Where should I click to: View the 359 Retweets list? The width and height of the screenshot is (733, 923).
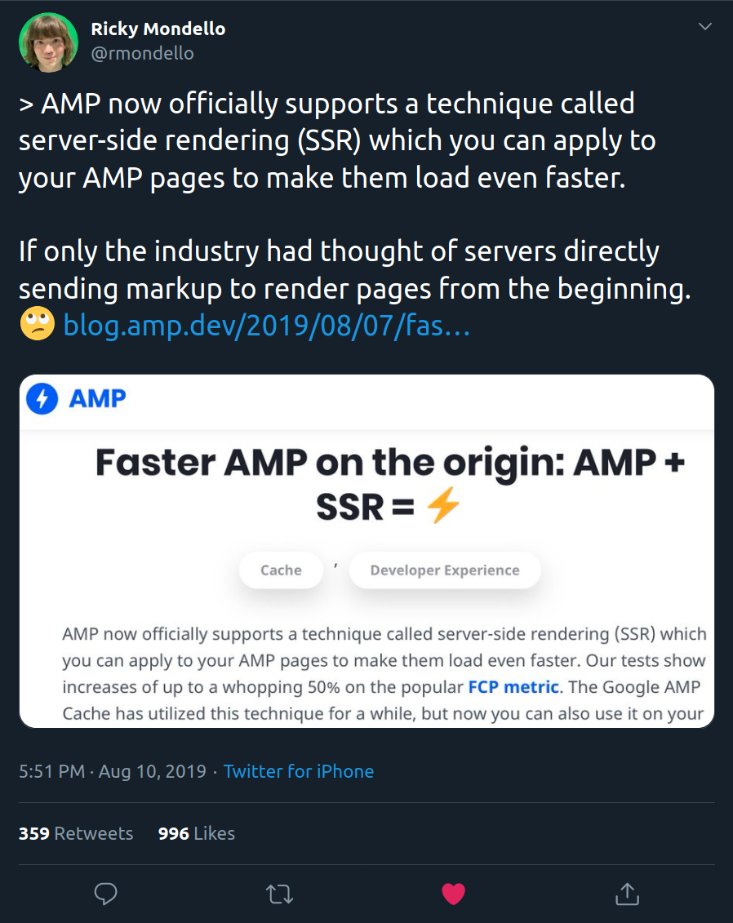(76, 833)
